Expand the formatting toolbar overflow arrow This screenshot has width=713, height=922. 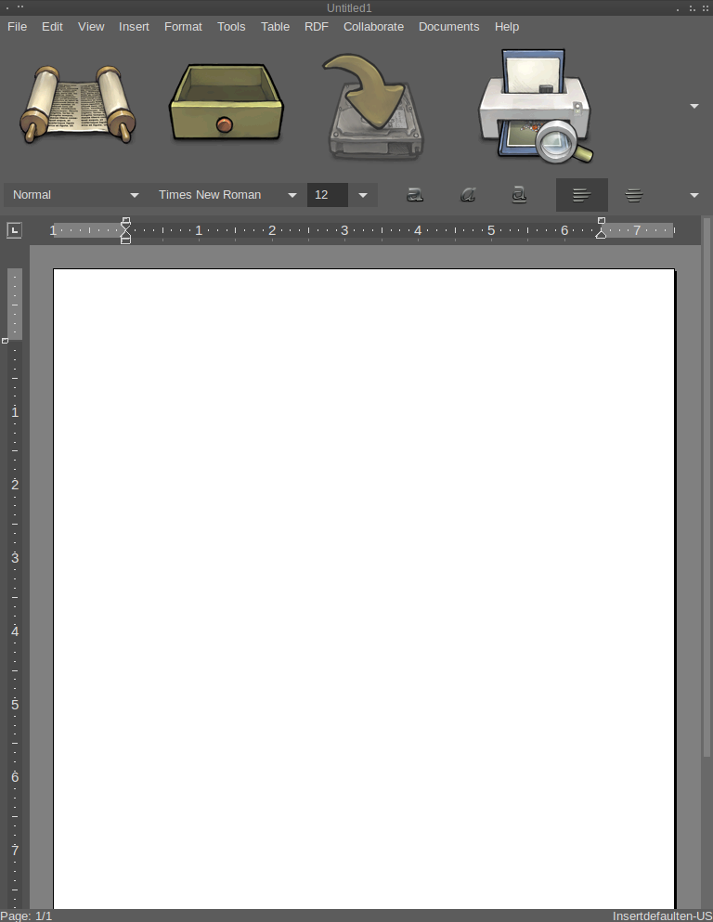coord(694,195)
